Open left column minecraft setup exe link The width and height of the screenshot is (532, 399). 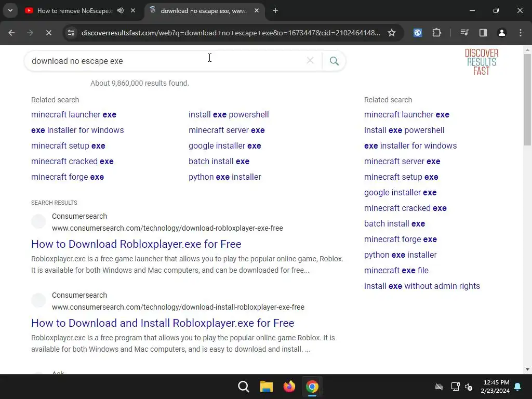coord(68,146)
